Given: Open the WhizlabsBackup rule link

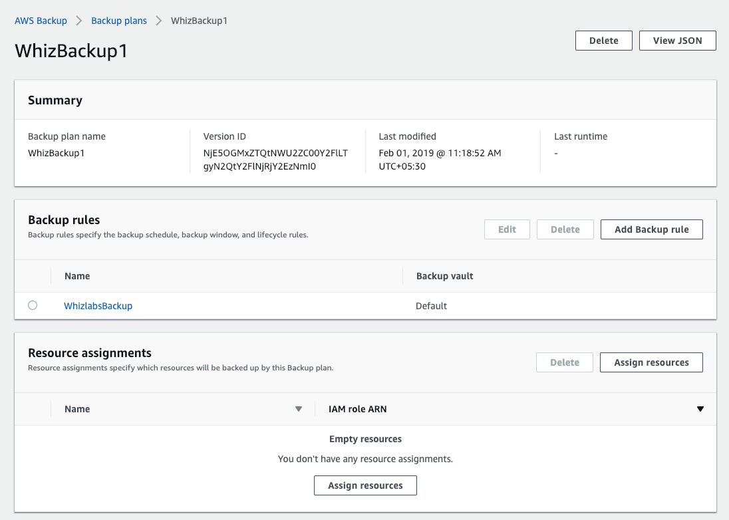Looking at the screenshot, I should tap(98, 306).
